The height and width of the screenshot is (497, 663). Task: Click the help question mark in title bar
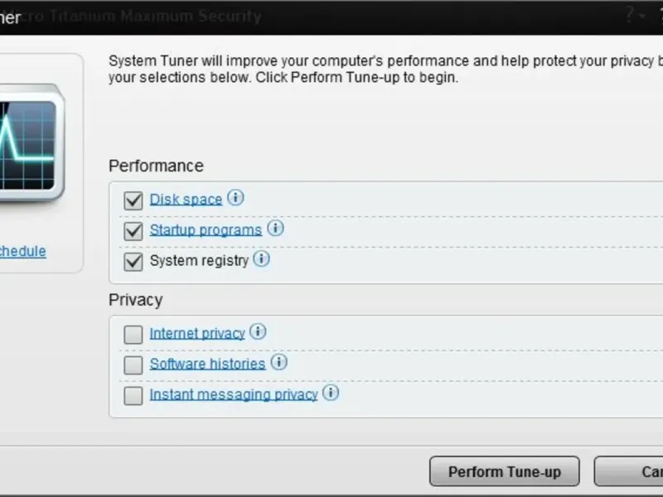pyautogui.click(x=630, y=16)
